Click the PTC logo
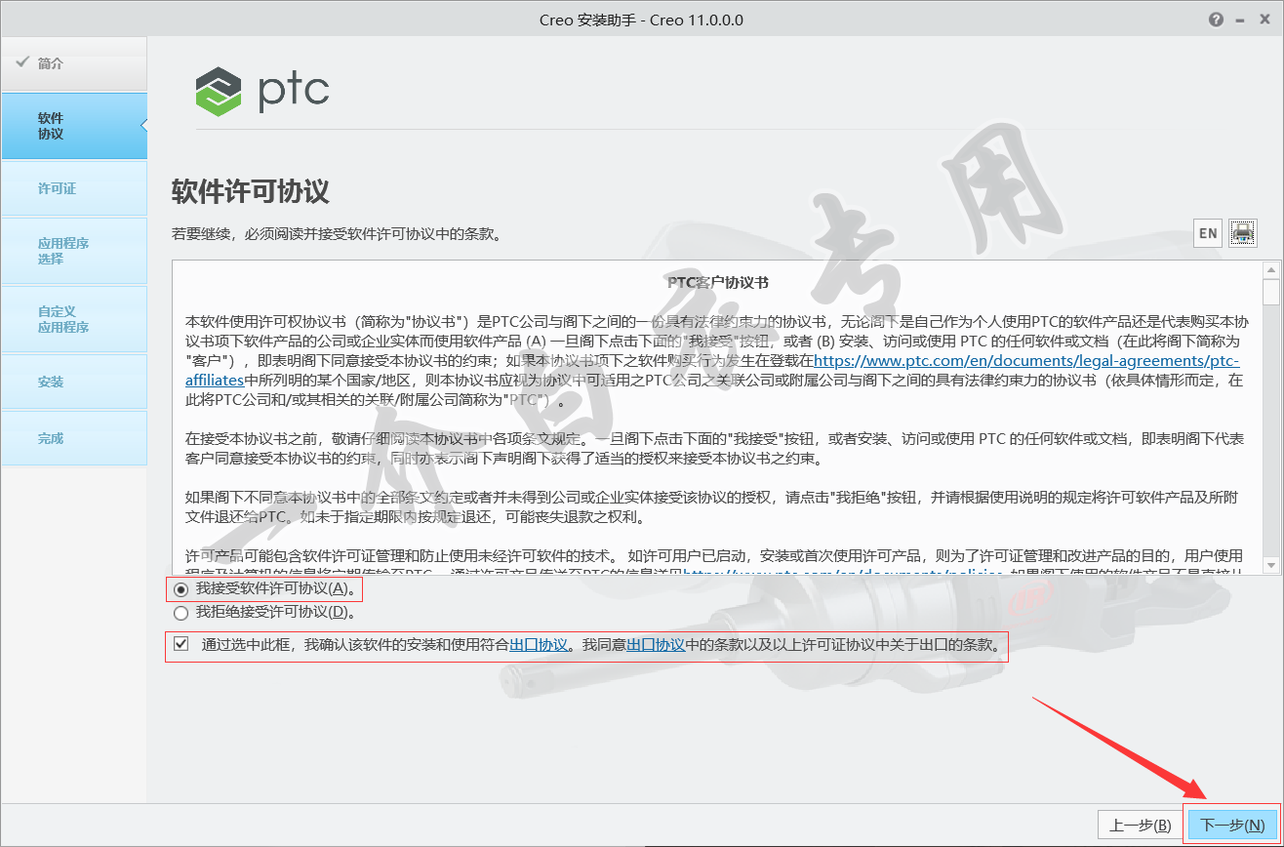 [262, 91]
